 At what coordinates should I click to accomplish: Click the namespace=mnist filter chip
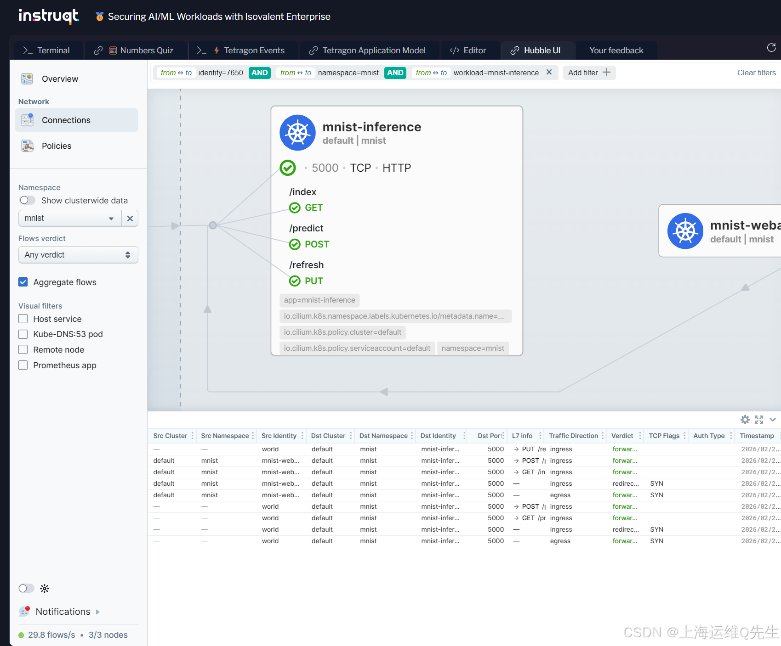329,73
